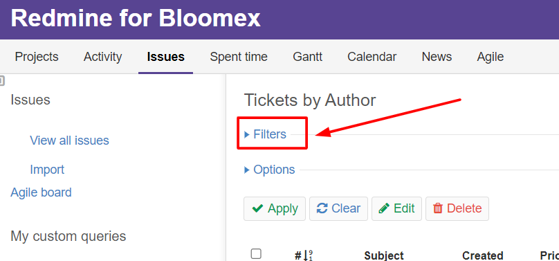Click the pencil Edit icon
Screen dimensions: 559x261
(384, 208)
